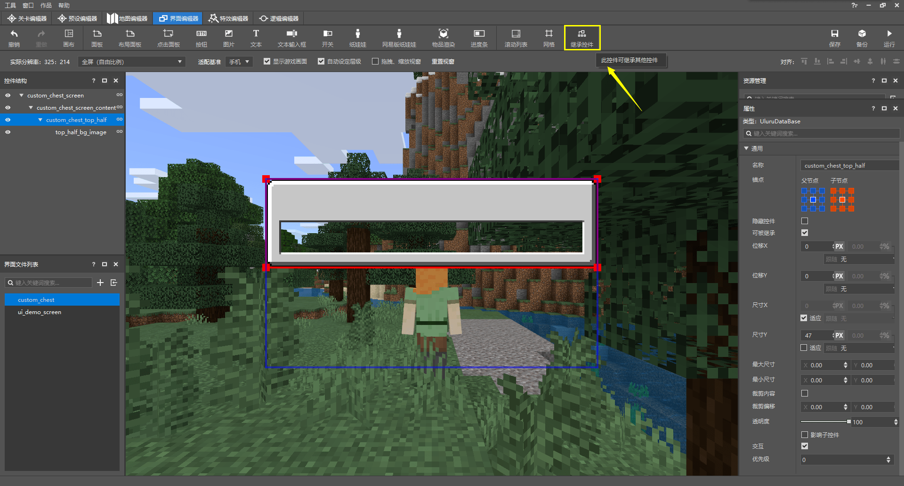Click the add file plus icon
The width and height of the screenshot is (904, 486).
click(x=100, y=283)
